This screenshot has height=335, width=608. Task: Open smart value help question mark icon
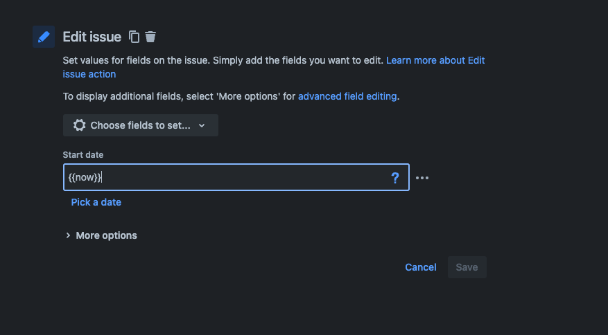tap(394, 178)
